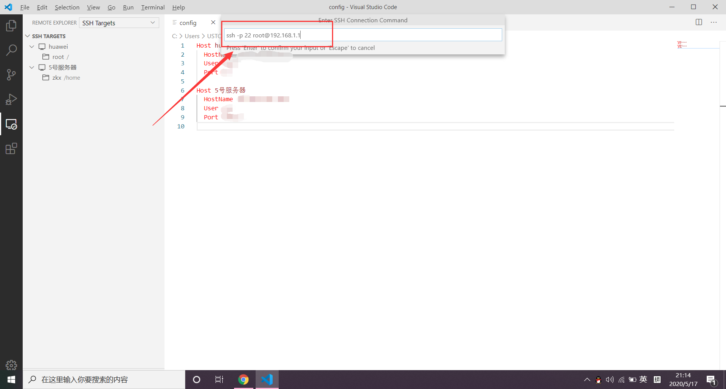The height and width of the screenshot is (389, 726).
Task: Open the Explorer view in activity bar
Action: 11,26
